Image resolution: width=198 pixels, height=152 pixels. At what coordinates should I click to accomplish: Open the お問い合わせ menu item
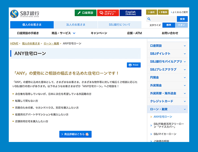pyautogui.click(x=170, y=33)
